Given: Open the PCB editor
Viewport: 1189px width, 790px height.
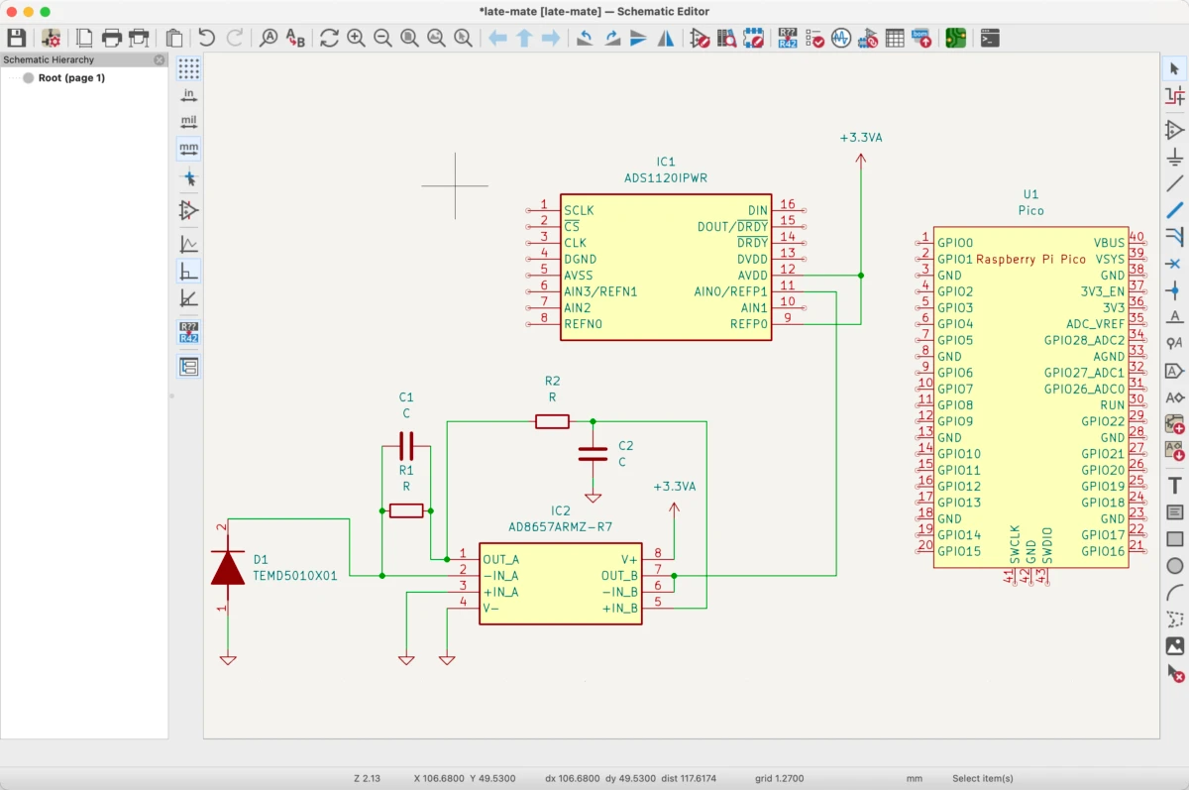Looking at the screenshot, I should pyautogui.click(x=955, y=38).
